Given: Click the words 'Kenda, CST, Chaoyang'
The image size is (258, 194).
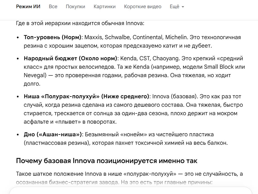Looking at the screenshot, I should [x=149, y=58].
